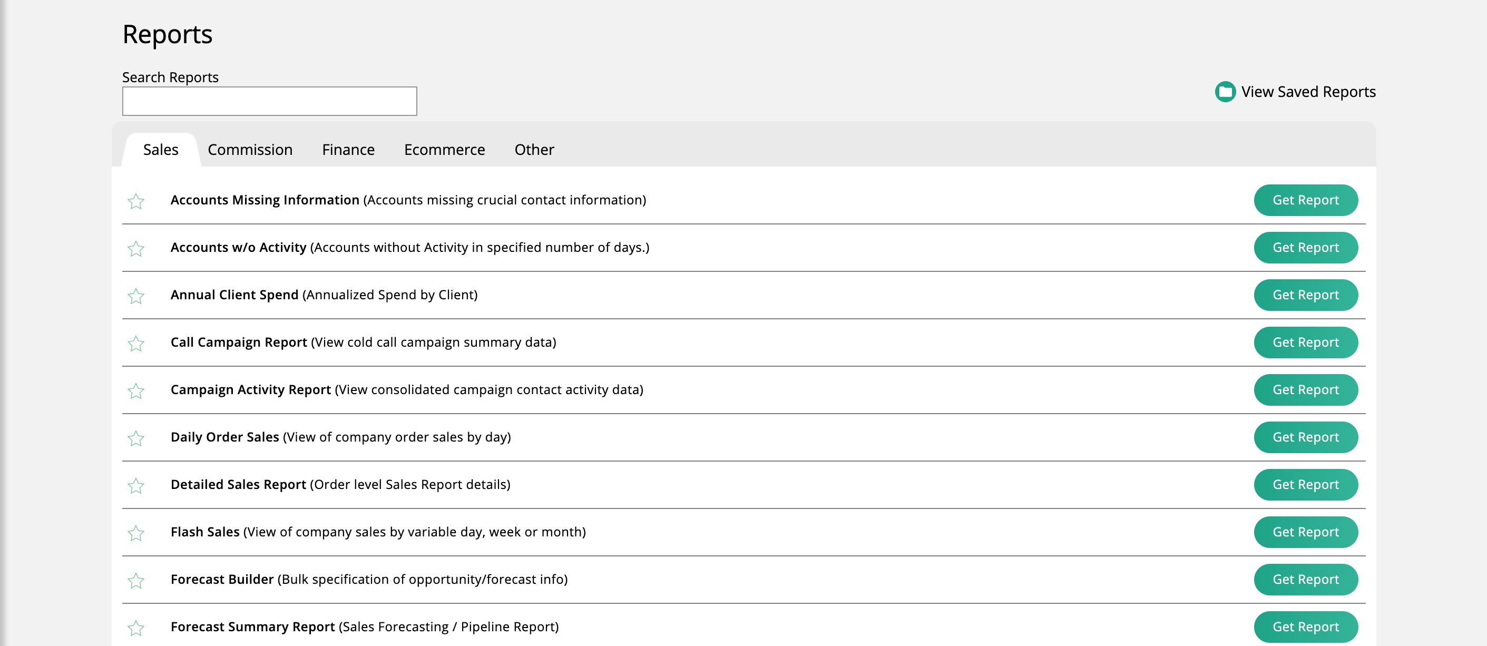Star the Detailed Sales Report

coord(135,485)
